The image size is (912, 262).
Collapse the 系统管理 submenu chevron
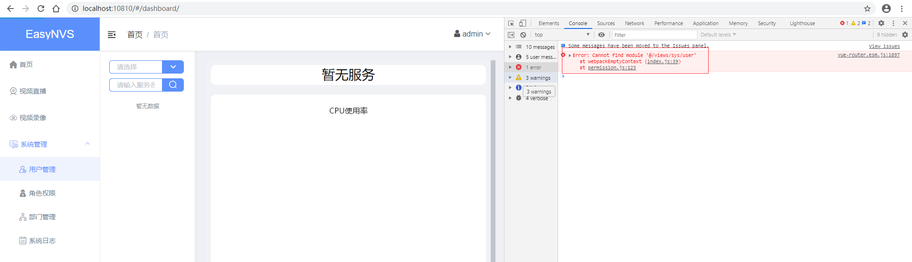(x=87, y=144)
